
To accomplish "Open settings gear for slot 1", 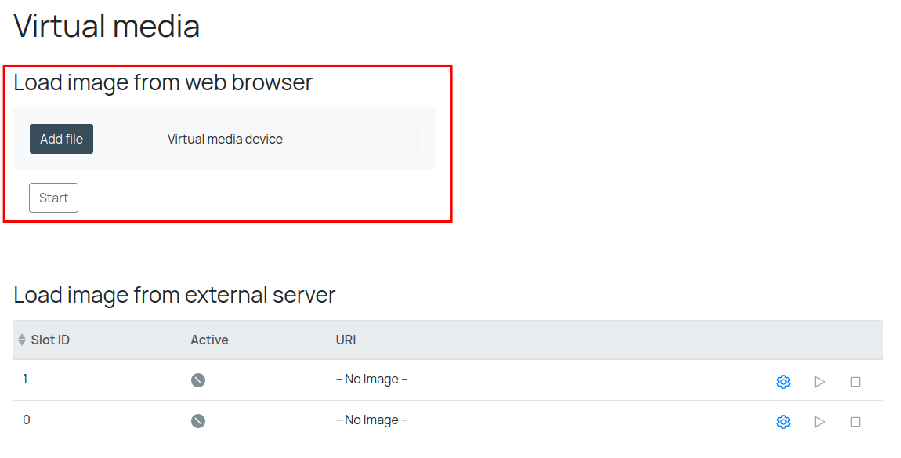I will pos(783,382).
